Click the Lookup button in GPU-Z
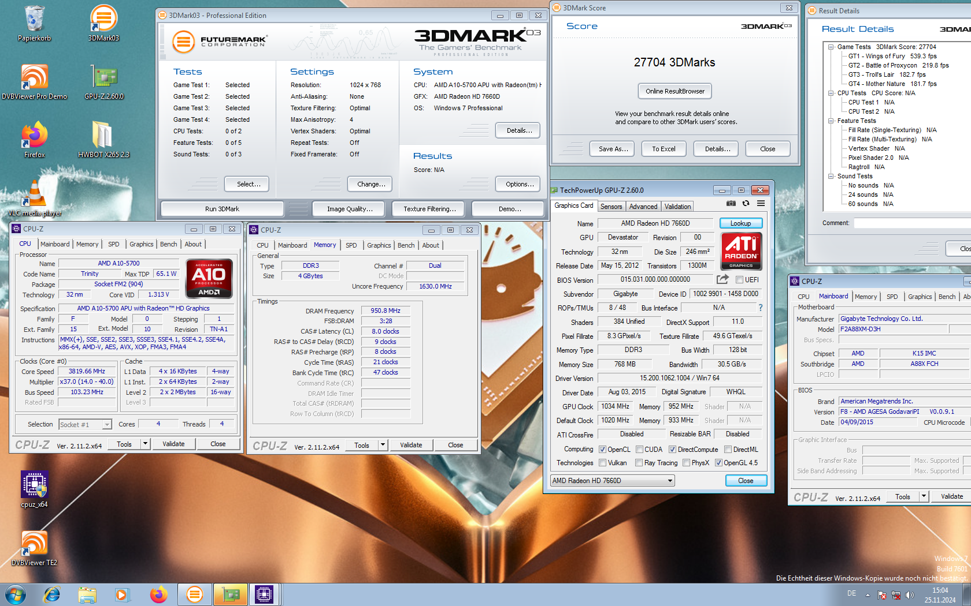 click(740, 223)
